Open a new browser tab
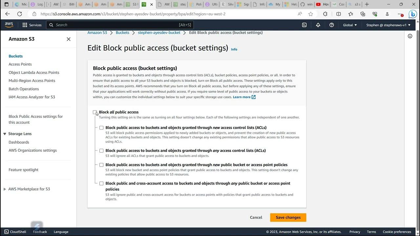The width and height of the screenshot is (420, 236). 367,4
